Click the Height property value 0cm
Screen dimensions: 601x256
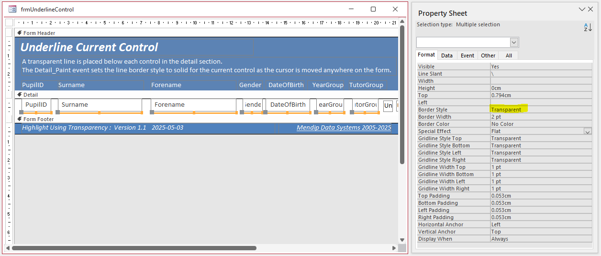(x=541, y=88)
